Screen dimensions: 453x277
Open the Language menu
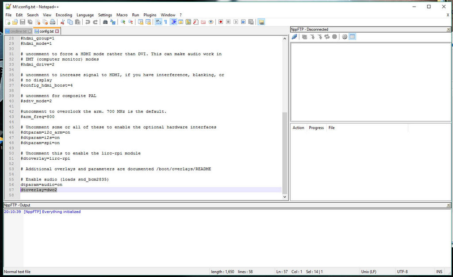85,15
